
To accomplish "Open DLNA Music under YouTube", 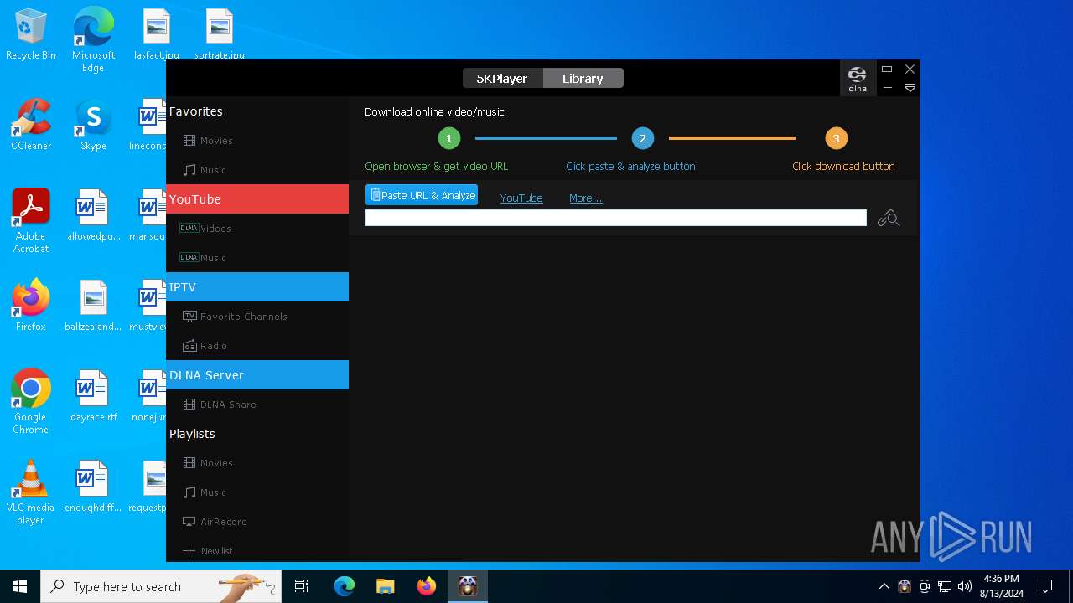I will (257, 258).
